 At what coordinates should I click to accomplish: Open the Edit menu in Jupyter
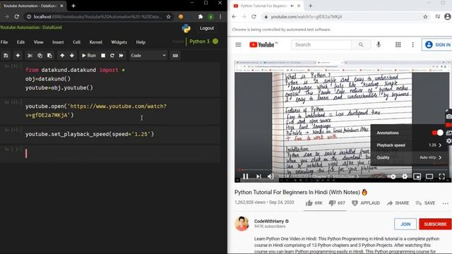[x=20, y=42]
